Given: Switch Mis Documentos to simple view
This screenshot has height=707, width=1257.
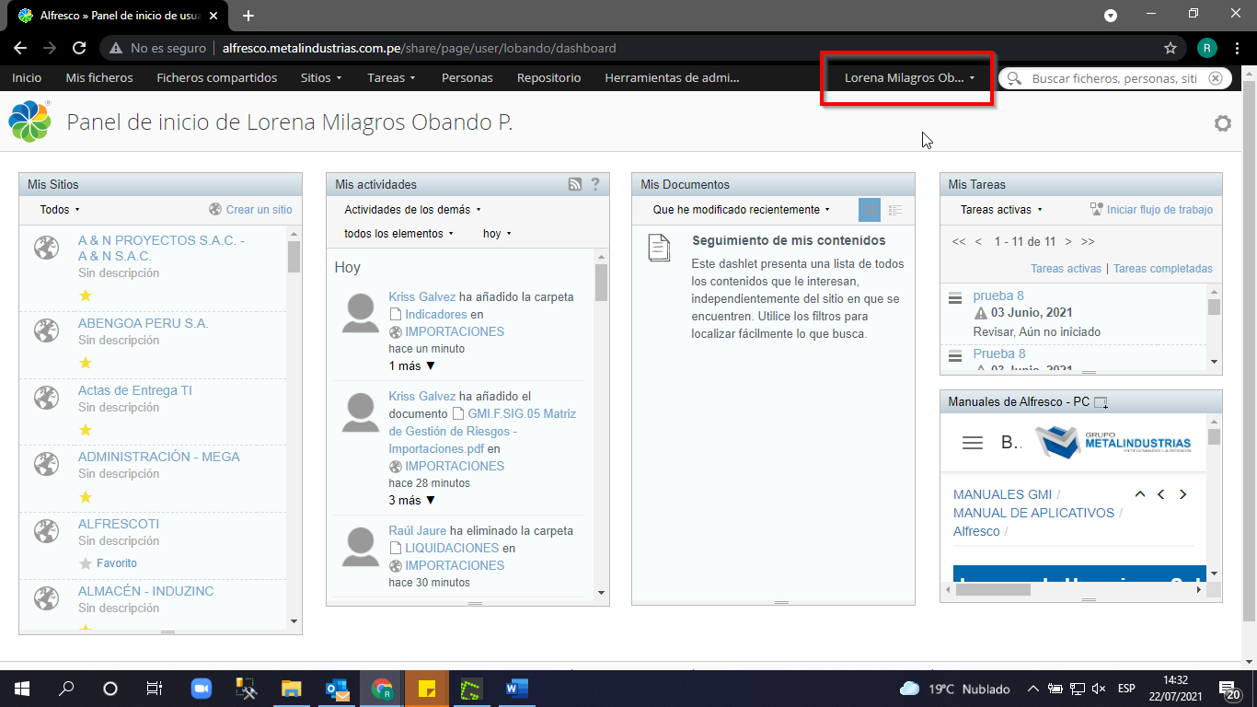Looking at the screenshot, I should 870,210.
